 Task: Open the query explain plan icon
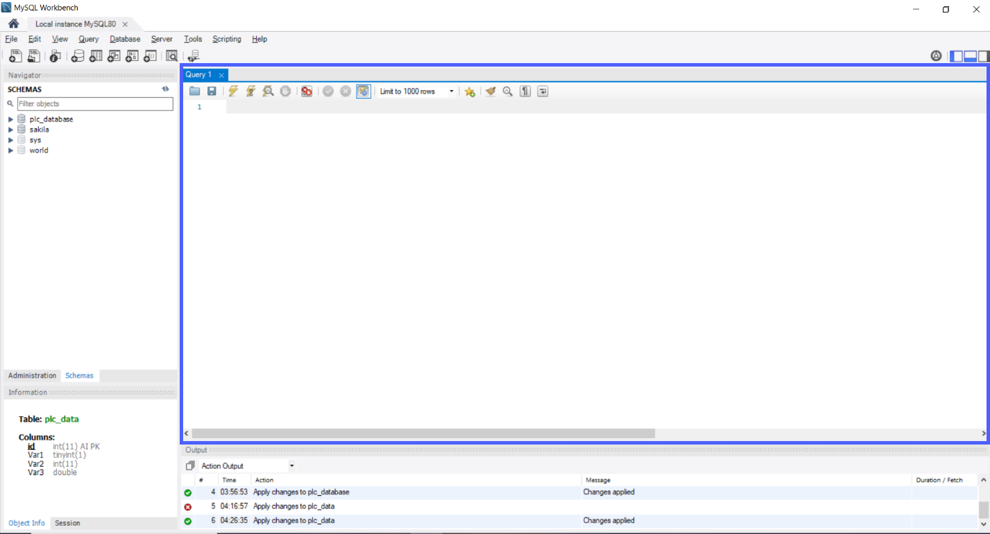point(268,91)
